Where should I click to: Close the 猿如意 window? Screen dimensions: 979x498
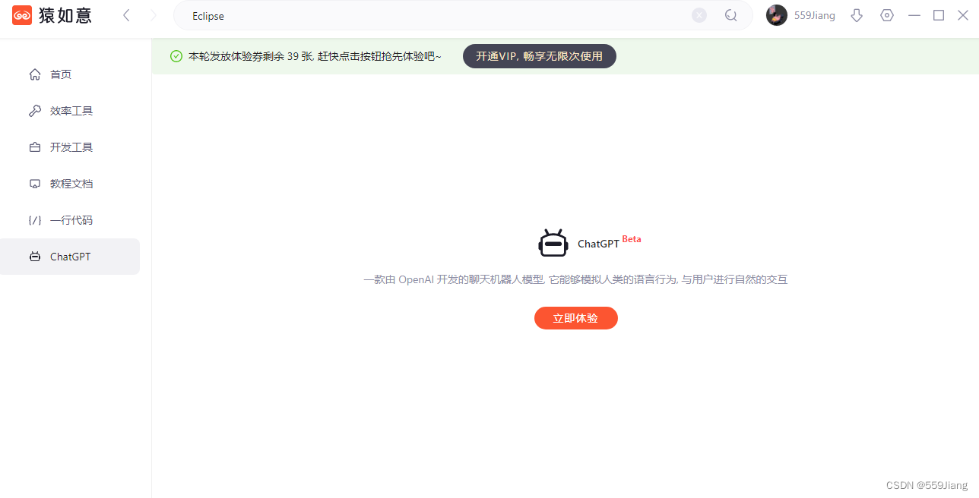pos(963,15)
